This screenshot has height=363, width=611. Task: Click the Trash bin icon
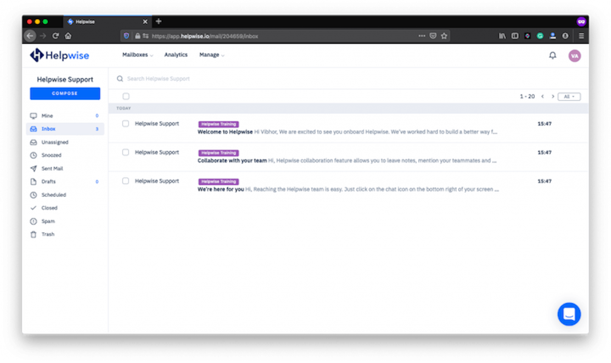pos(34,234)
